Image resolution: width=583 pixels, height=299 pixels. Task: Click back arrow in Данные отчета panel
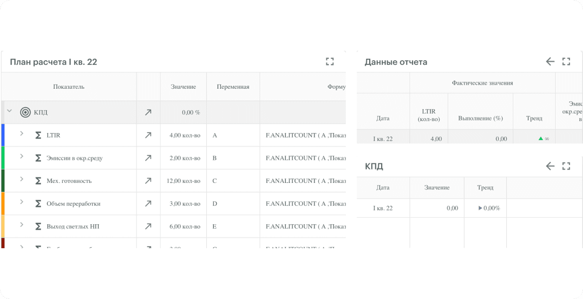[550, 62]
